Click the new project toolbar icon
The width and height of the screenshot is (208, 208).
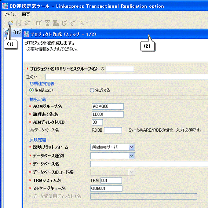[11, 23]
